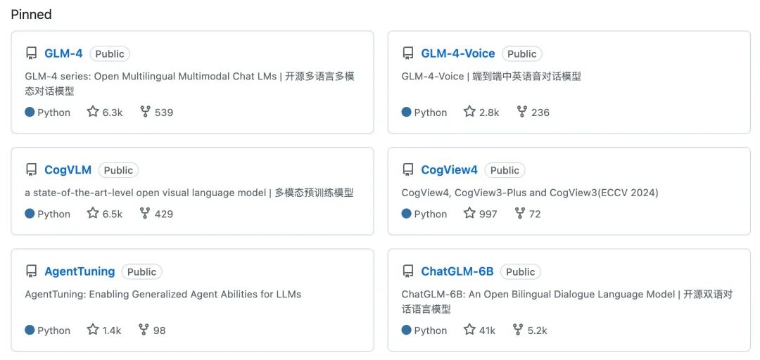Open the GLM-4-Voice repository link
The height and width of the screenshot is (360, 760).
[458, 53]
